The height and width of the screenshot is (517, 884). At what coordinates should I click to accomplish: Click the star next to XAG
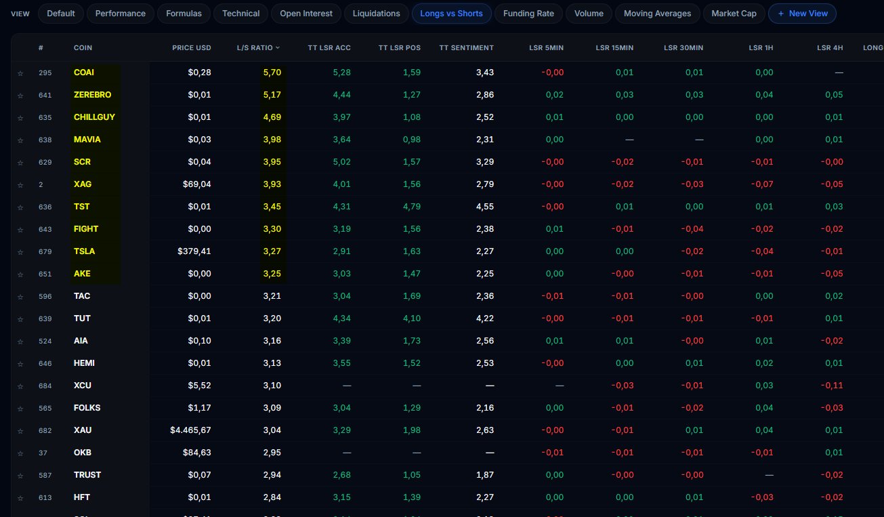(x=20, y=184)
